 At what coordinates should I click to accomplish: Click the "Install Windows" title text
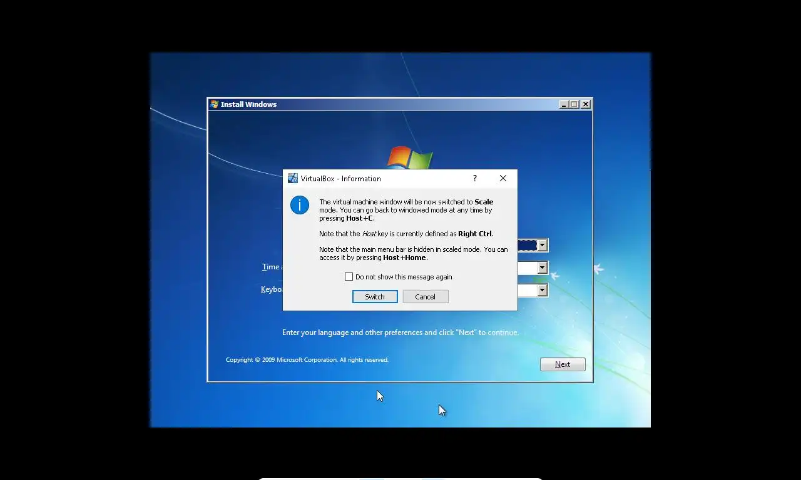[x=248, y=104]
